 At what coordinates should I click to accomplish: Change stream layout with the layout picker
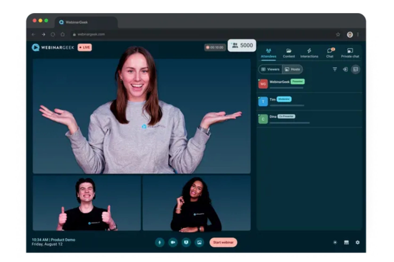(x=347, y=242)
